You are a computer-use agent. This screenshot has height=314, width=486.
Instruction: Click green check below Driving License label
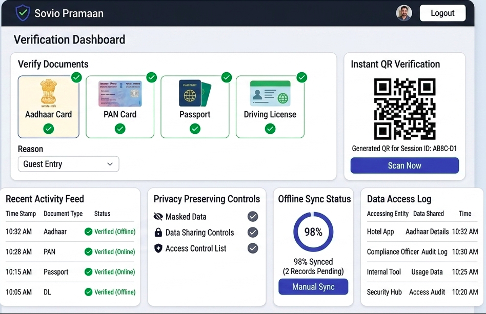pos(270,129)
